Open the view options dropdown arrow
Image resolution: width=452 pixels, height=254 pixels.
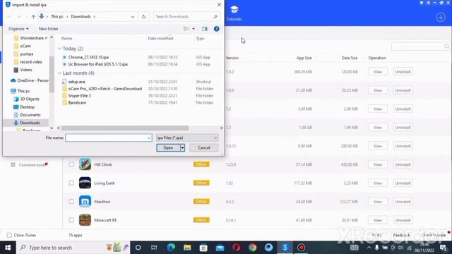(x=194, y=29)
